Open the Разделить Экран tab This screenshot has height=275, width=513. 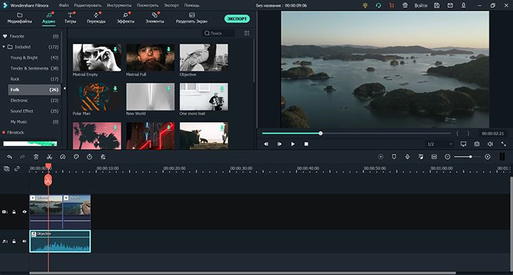(192, 18)
